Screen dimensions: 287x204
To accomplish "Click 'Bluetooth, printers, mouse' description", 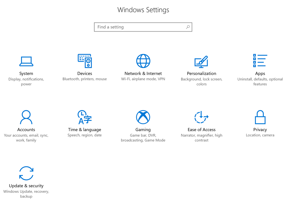I will click(85, 79).
